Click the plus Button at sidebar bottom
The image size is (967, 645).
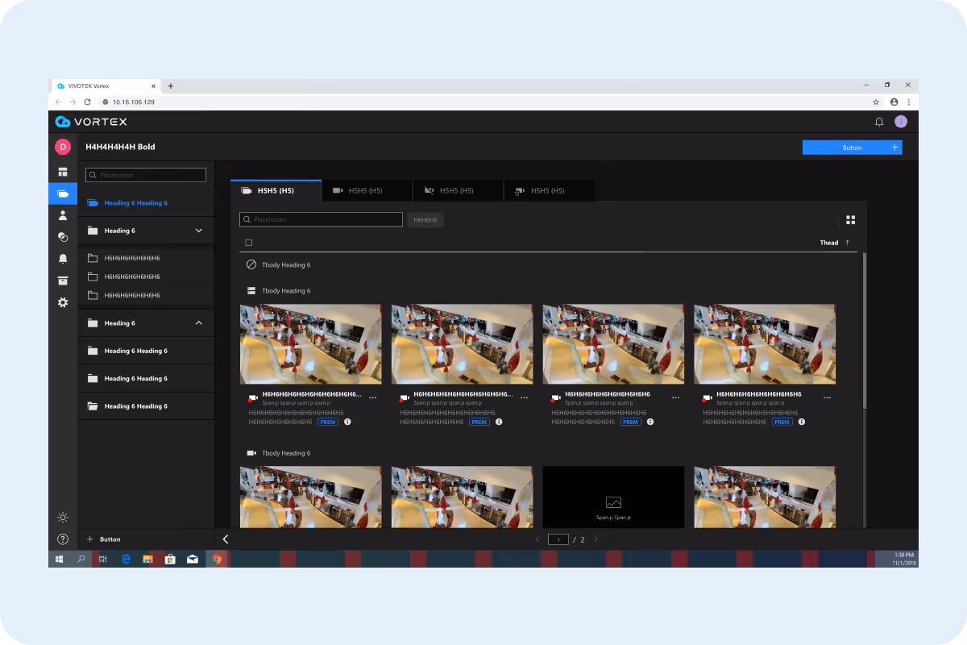pos(104,539)
